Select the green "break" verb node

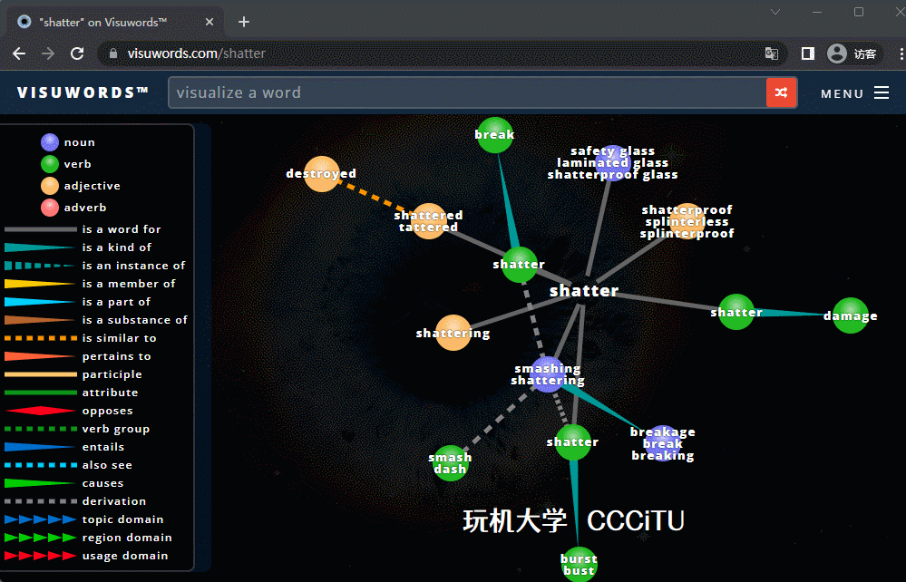pyautogui.click(x=494, y=135)
